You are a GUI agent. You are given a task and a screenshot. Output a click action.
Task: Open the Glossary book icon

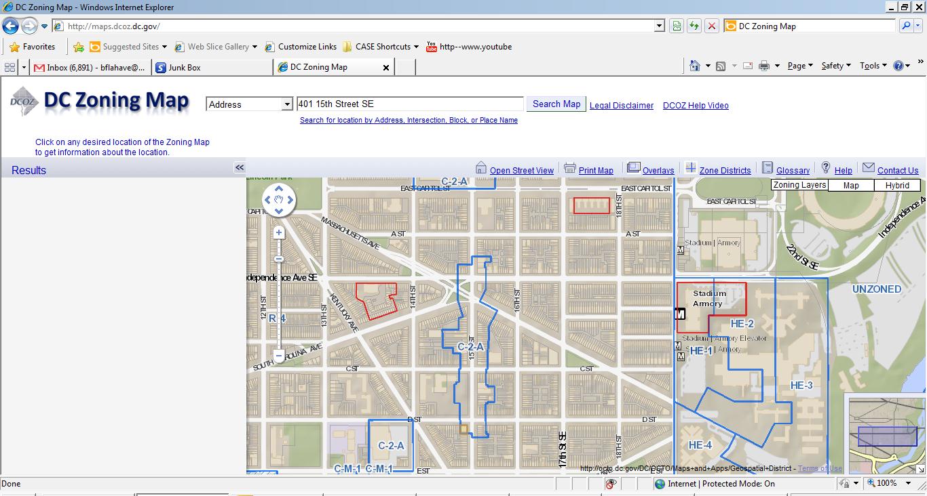click(768, 168)
